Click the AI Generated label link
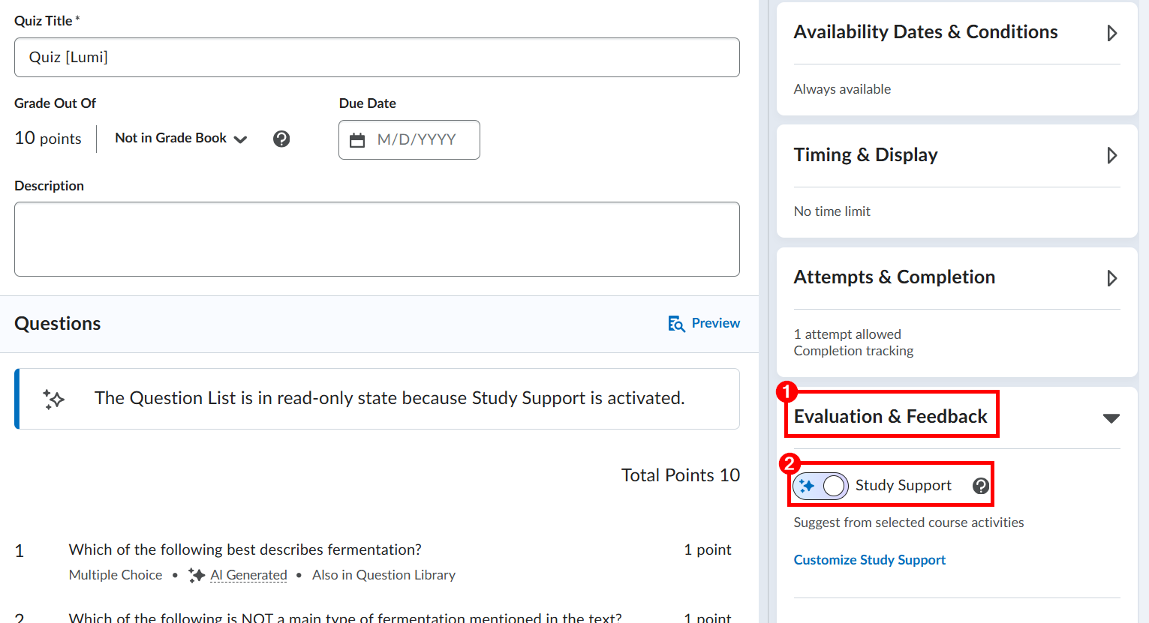Image resolution: width=1149 pixels, height=623 pixels. (x=248, y=575)
